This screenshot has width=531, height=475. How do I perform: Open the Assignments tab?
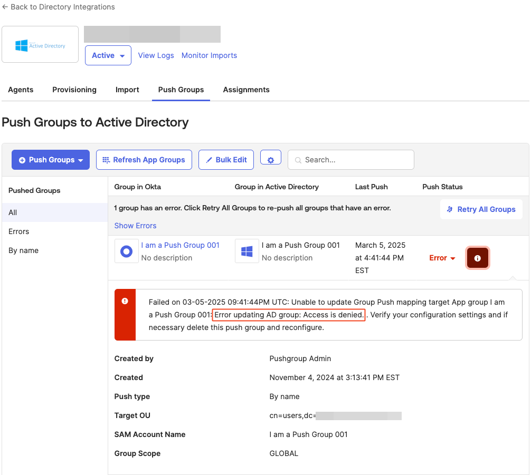click(246, 90)
